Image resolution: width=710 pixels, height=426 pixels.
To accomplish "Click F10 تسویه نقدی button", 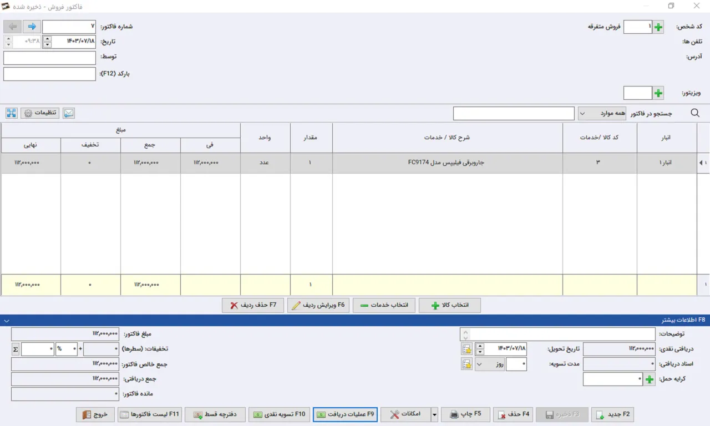I will [279, 414].
